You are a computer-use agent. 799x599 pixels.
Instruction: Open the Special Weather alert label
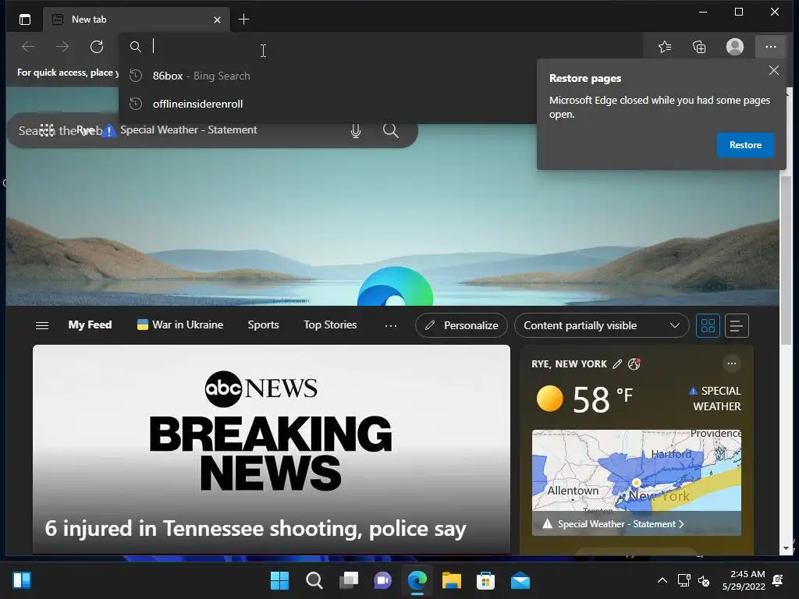[715, 399]
